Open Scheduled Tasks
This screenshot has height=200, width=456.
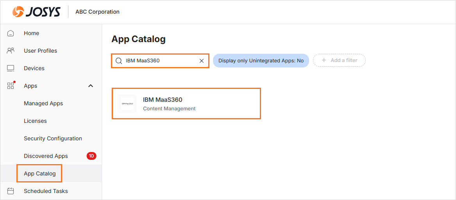[x=46, y=191]
